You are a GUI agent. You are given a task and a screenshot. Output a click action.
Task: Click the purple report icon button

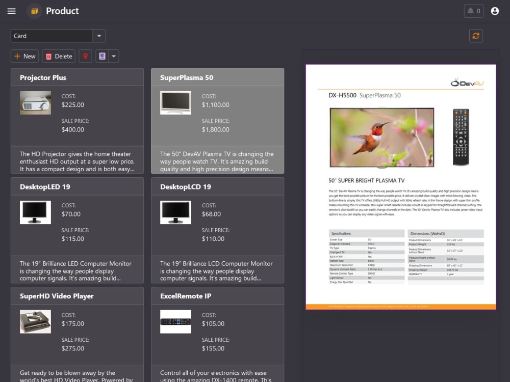102,56
